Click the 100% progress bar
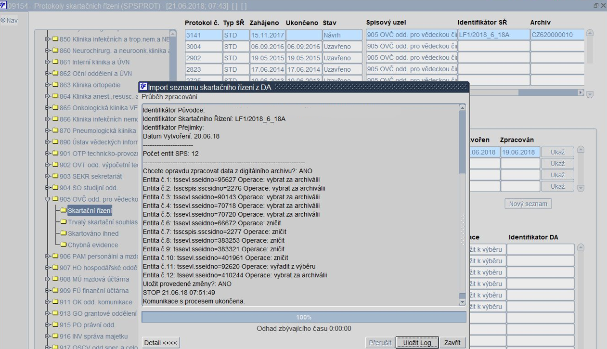This screenshot has width=607, height=349. [x=304, y=317]
